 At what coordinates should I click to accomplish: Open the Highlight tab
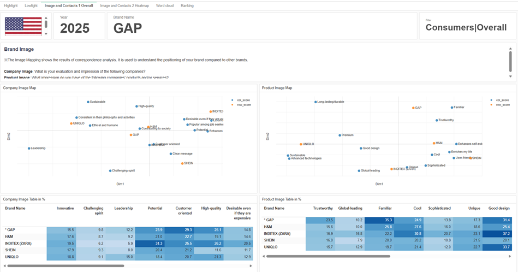click(11, 5)
